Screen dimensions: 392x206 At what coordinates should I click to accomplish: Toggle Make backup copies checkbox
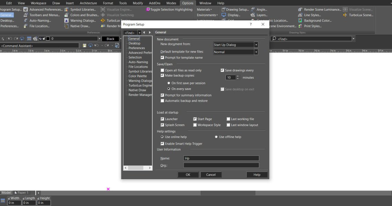tap(162, 76)
